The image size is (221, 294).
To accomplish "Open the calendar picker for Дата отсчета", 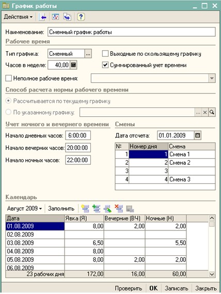I will pos(198,135).
